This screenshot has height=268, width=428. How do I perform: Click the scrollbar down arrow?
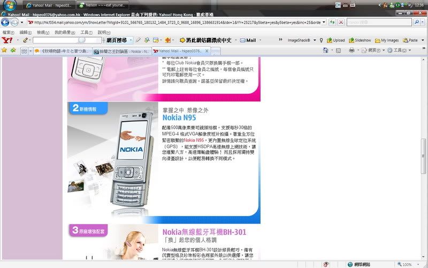[x=423, y=257]
